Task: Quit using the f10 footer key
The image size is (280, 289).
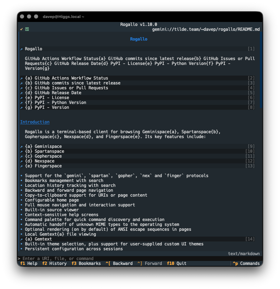Action: 176,263
